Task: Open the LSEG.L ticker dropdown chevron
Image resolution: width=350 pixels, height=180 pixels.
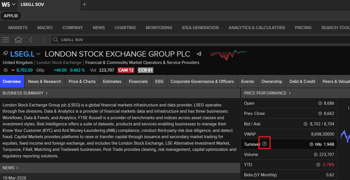Action: point(38,54)
